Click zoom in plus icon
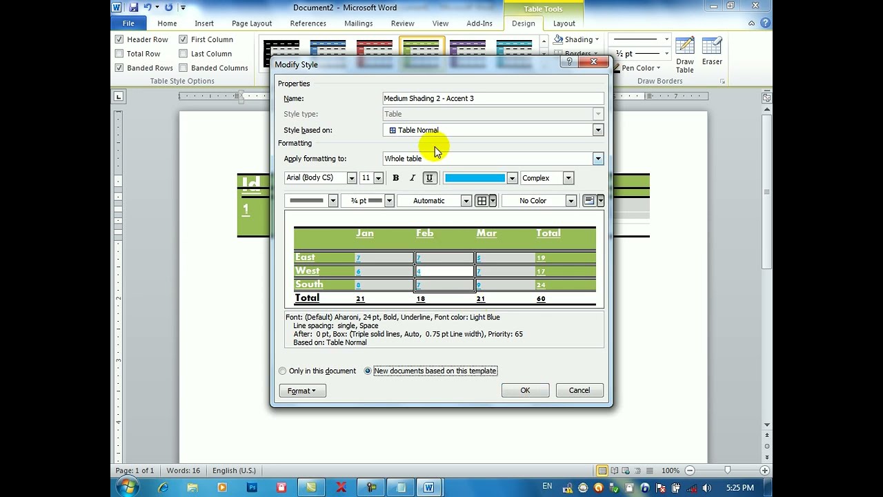 [x=764, y=471]
